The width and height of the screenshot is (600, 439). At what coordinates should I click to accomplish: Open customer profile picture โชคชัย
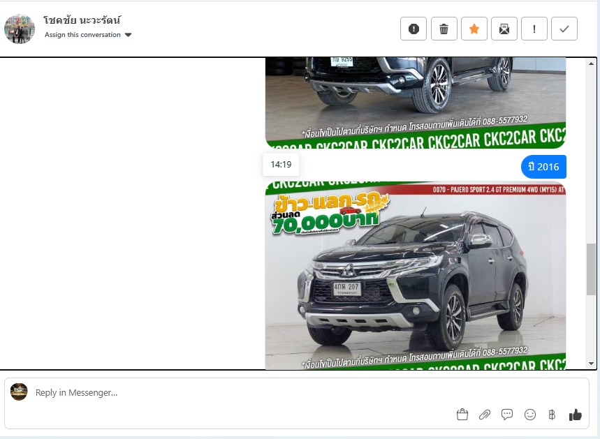point(20,29)
